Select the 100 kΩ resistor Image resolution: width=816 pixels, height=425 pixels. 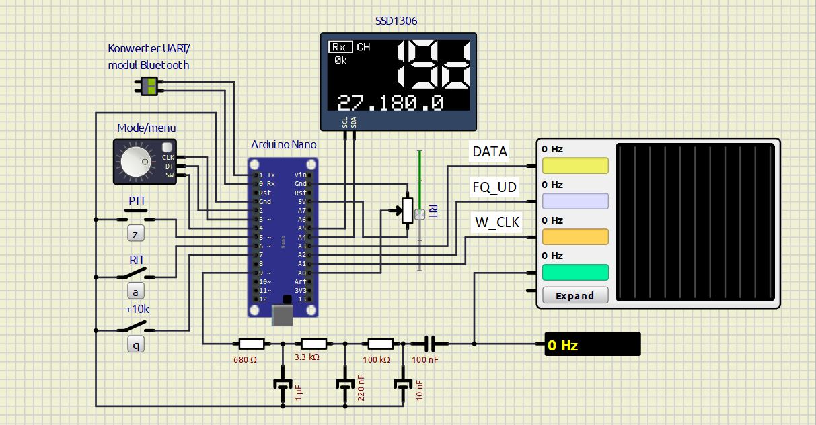pos(380,344)
